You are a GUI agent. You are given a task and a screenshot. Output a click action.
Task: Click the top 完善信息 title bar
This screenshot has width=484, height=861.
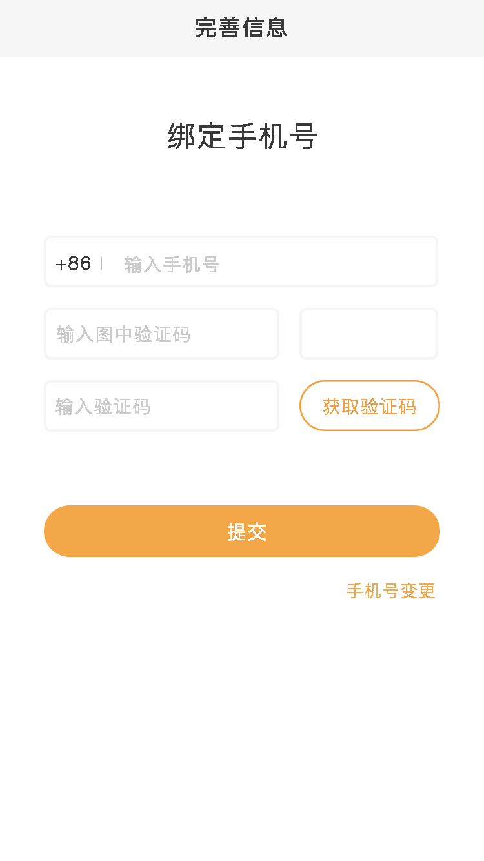point(241,28)
